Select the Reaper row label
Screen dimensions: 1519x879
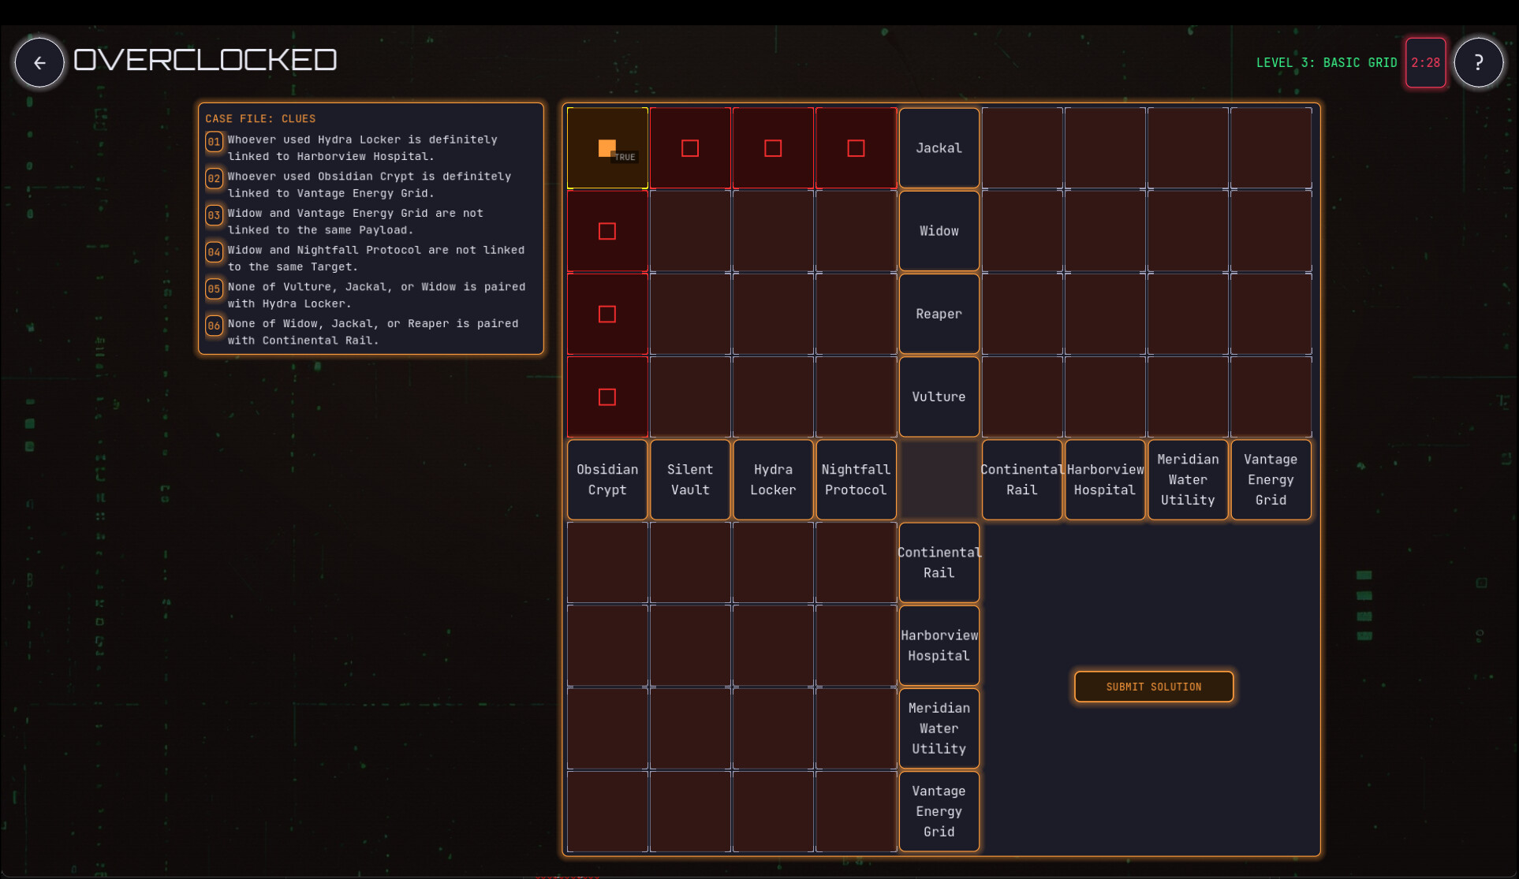939,314
